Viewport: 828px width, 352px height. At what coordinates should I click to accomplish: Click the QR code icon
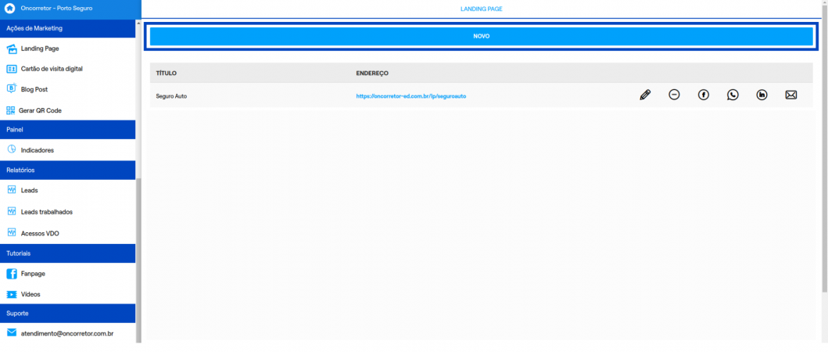click(x=11, y=110)
